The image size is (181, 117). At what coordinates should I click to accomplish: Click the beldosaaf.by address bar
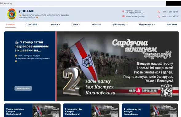[x=83, y=3]
